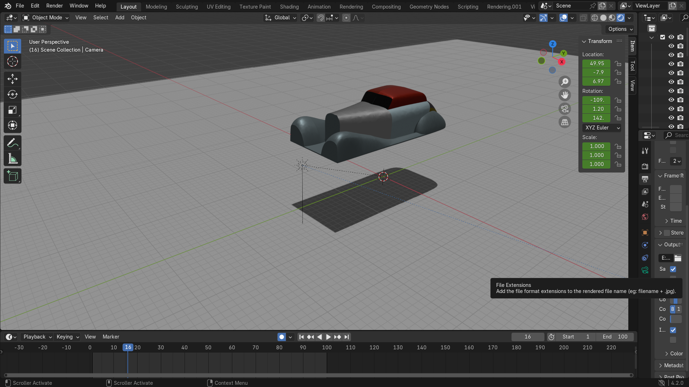The width and height of the screenshot is (689, 387).
Task: Play the animation forward
Action: (x=329, y=337)
